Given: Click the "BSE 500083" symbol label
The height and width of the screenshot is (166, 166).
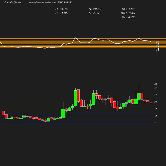Looking at the screenshot, I should tap(65, 2).
